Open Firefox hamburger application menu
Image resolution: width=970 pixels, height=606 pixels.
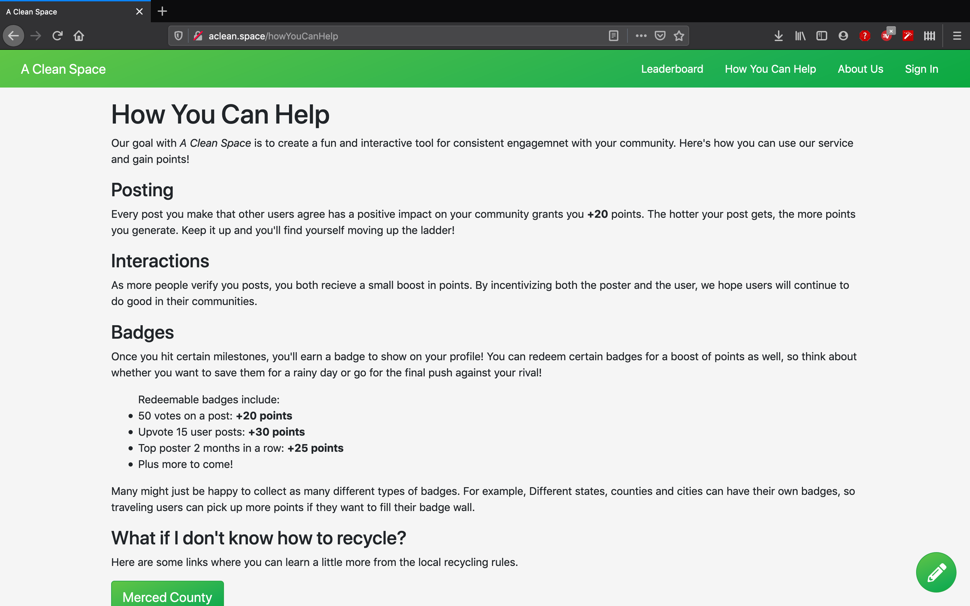[x=957, y=36]
